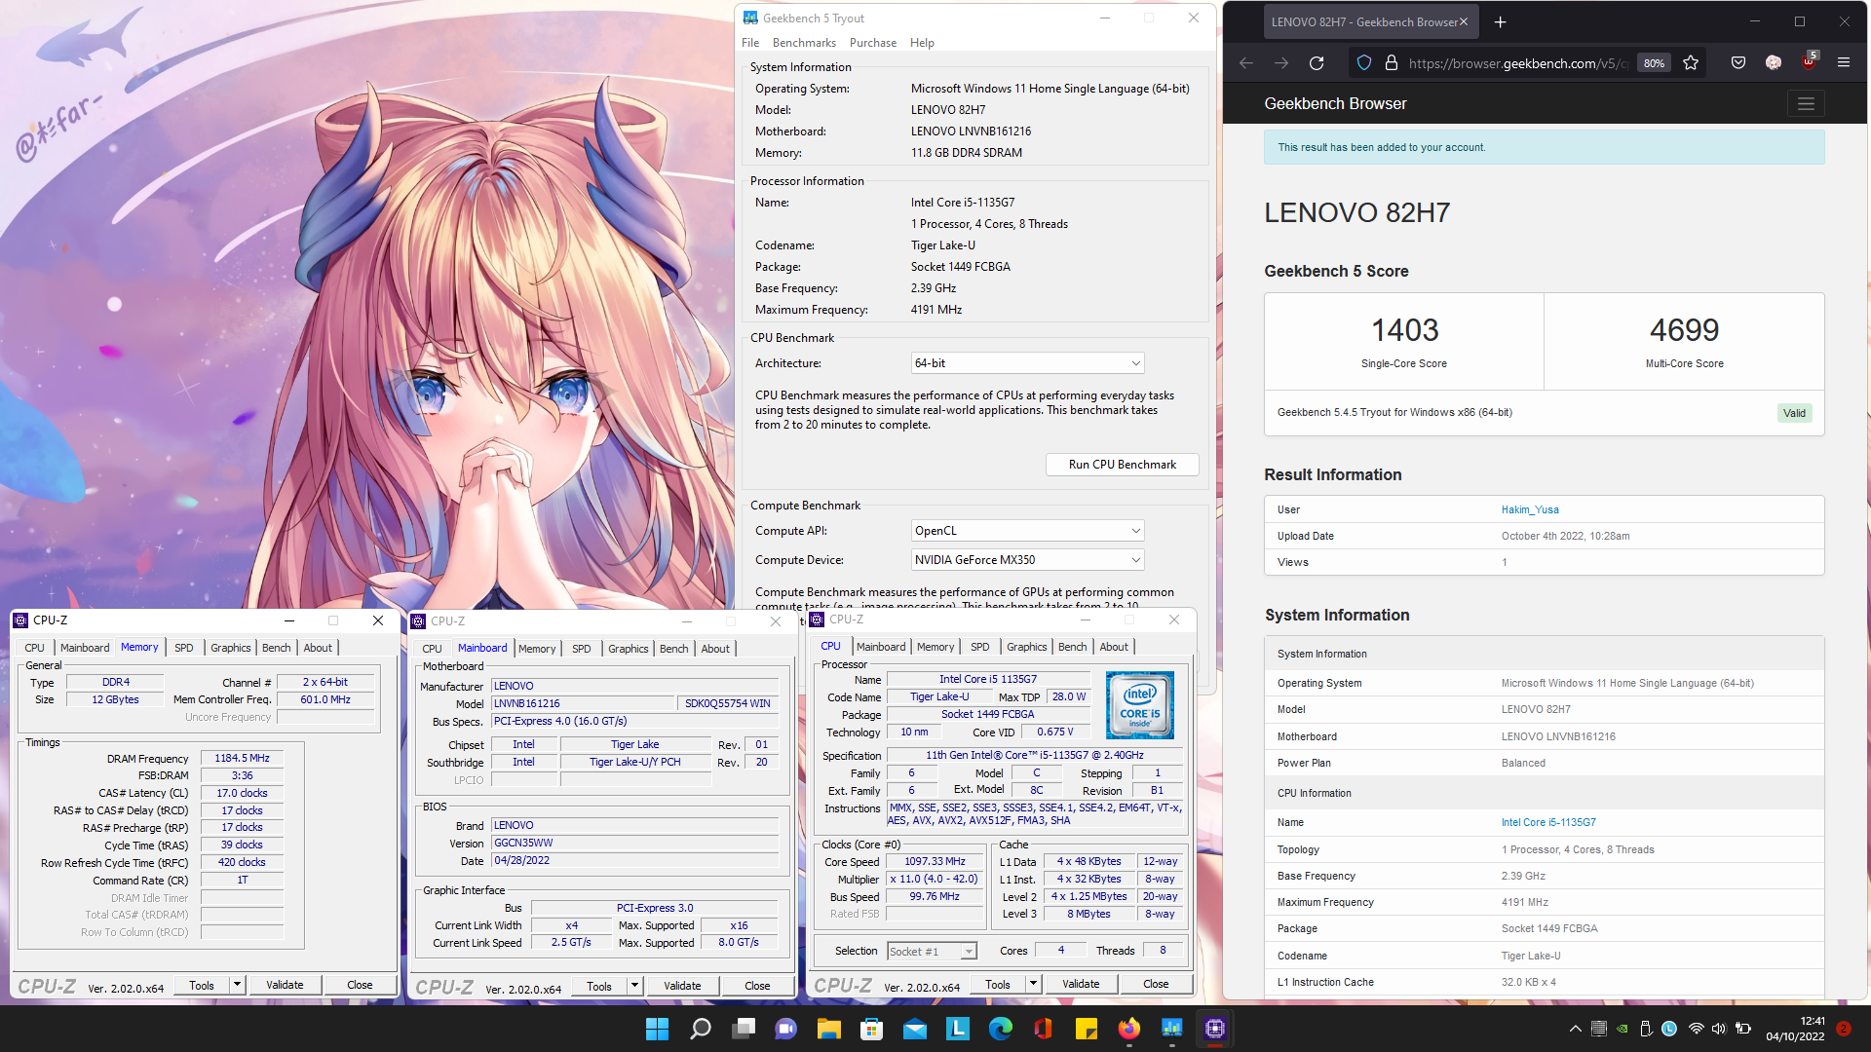Viewport: 1871px width, 1052px height.
Task: Open the Geekbench Benchmarks menu
Action: pos(804,43)
